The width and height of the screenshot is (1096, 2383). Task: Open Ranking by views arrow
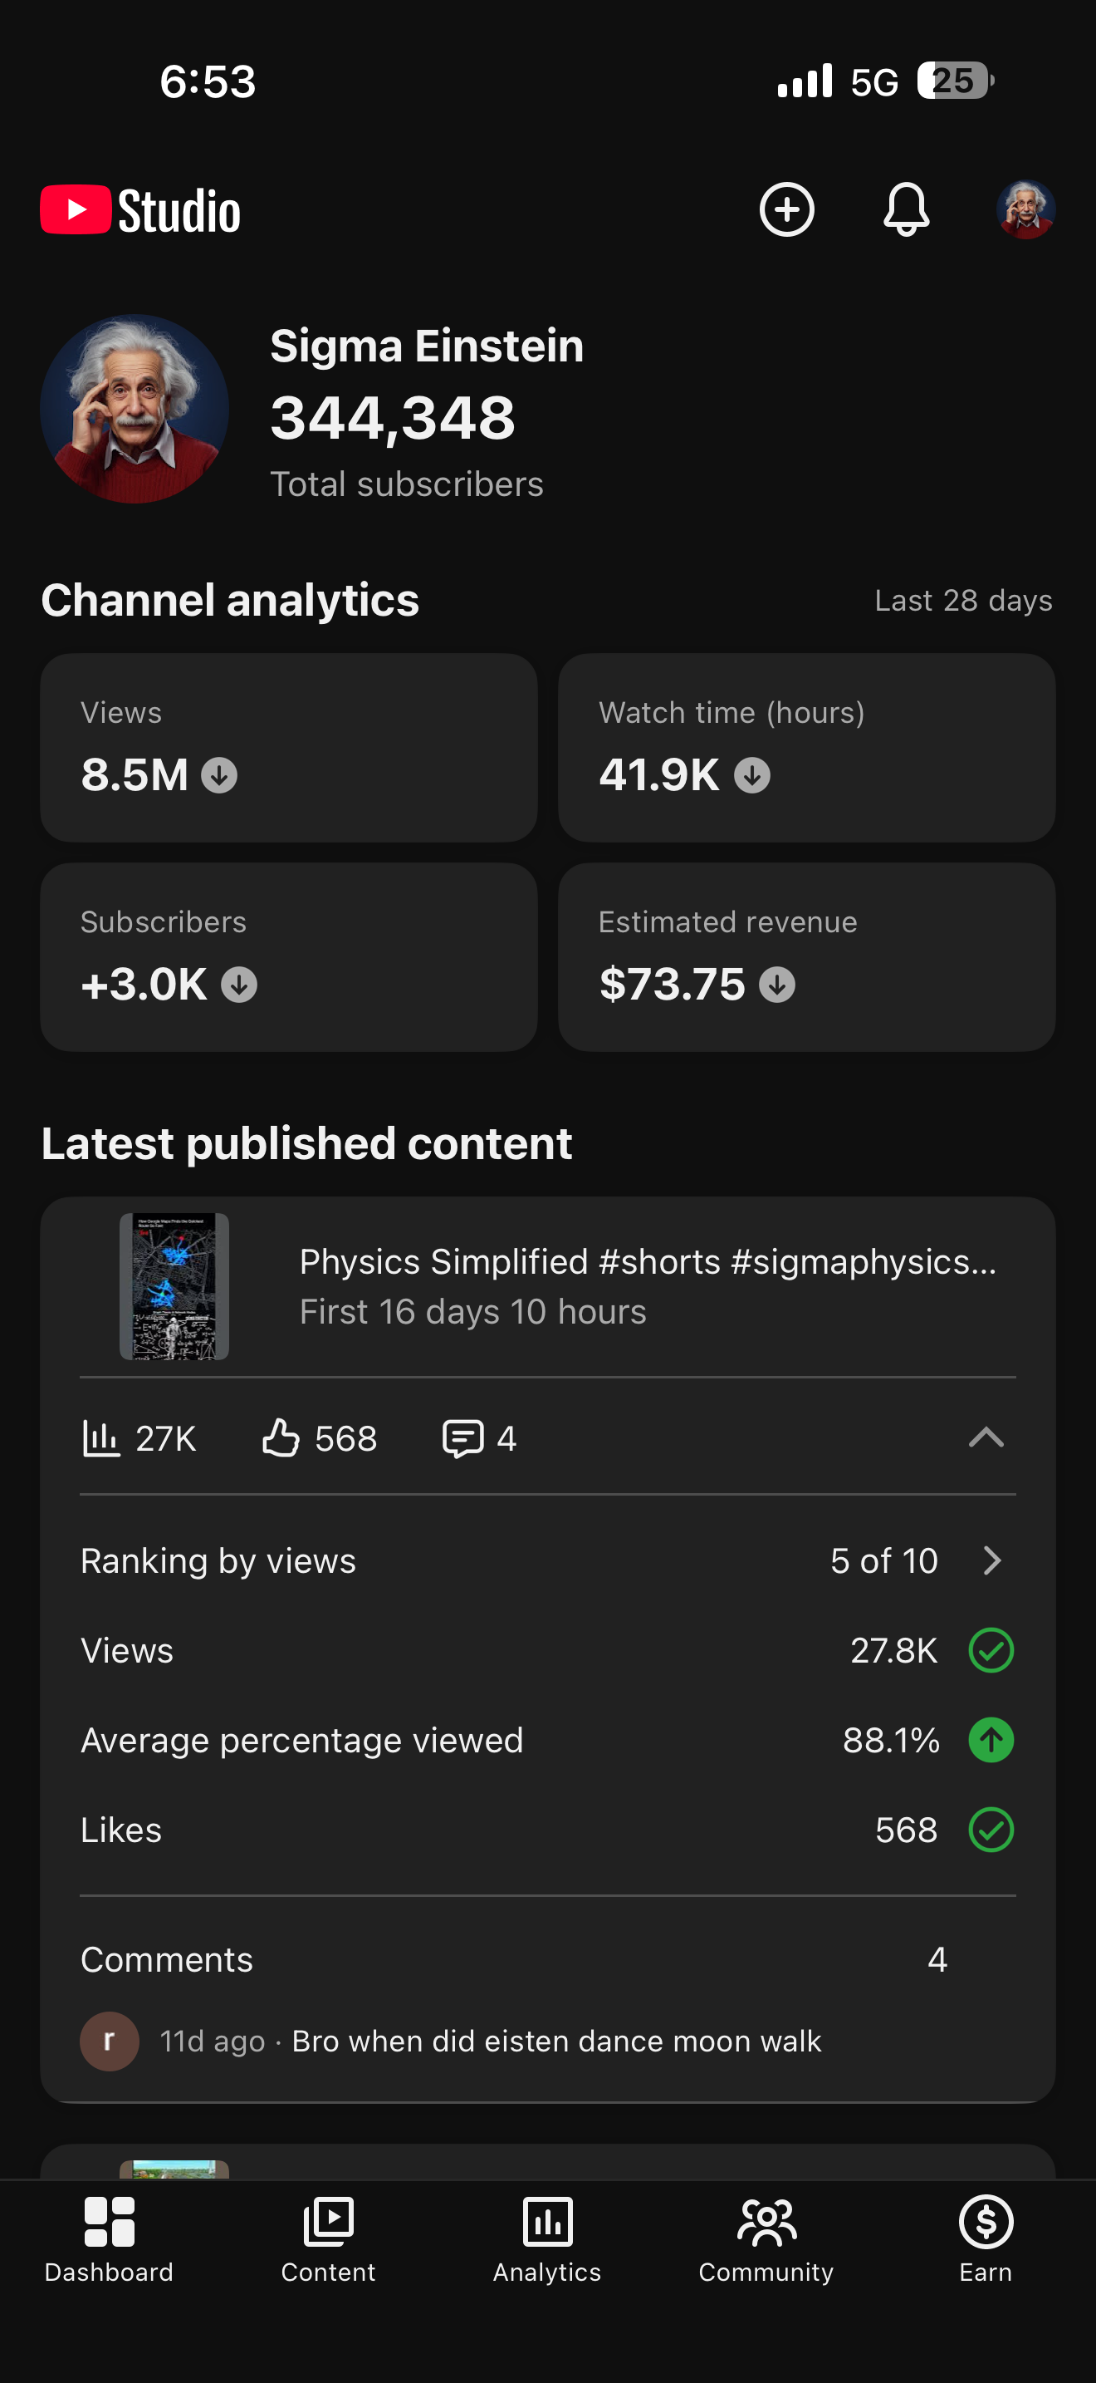coord(992,1560)
